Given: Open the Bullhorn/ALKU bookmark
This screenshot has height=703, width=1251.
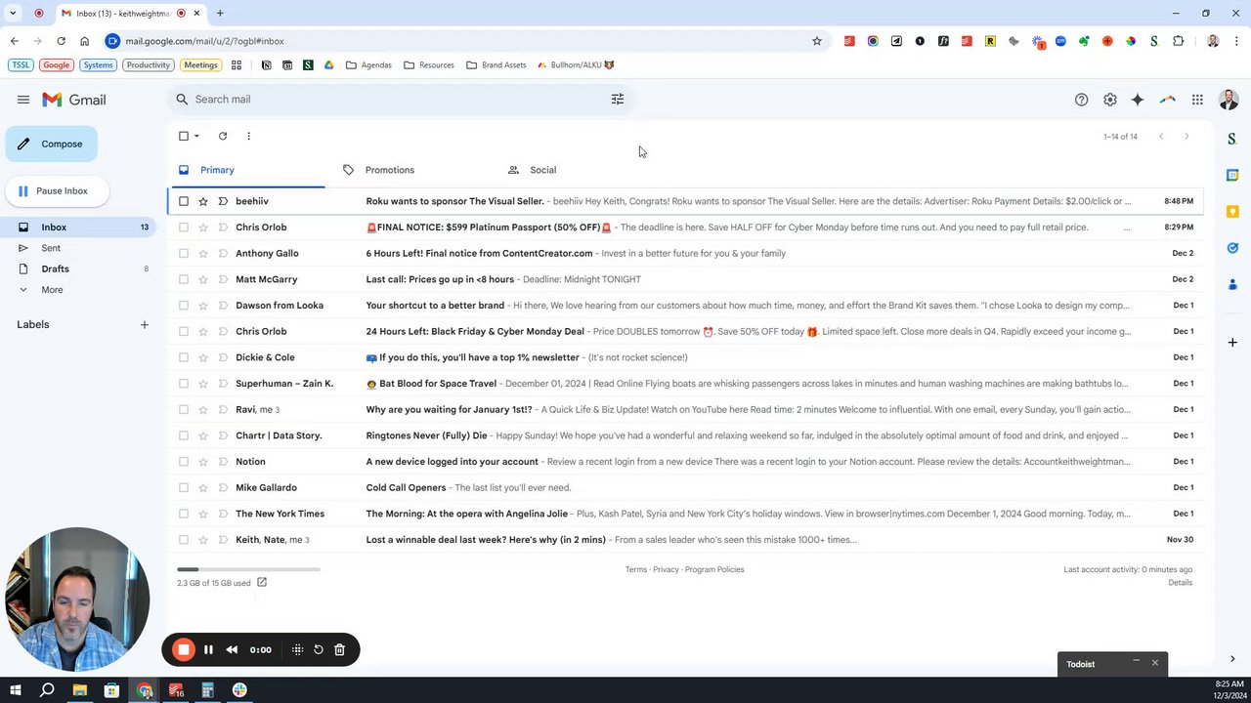Looking at the screenshot, I should point(576,65).
